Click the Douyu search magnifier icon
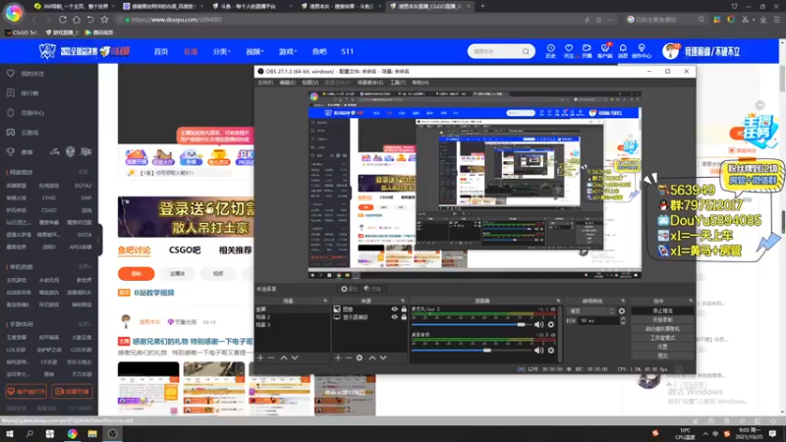 526,51
